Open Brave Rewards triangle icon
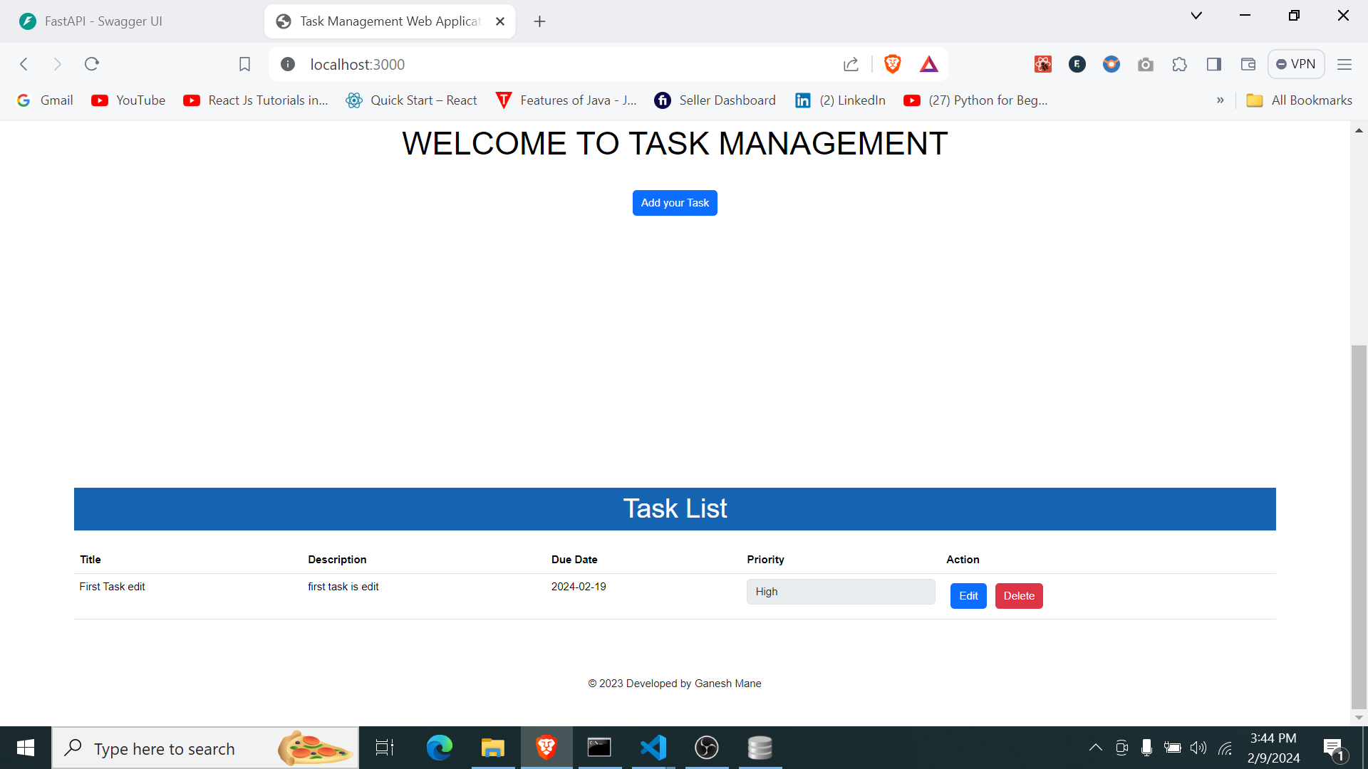The height and width of the screenshot is (769, 1368). click(928, 64)
